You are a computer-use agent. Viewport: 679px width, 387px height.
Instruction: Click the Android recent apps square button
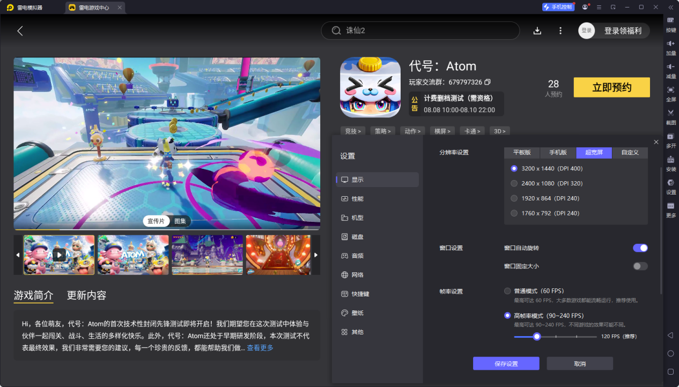(x=670, y=371)
